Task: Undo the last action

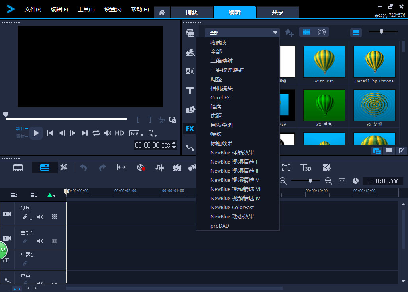Action: click(x=84, y=168)
